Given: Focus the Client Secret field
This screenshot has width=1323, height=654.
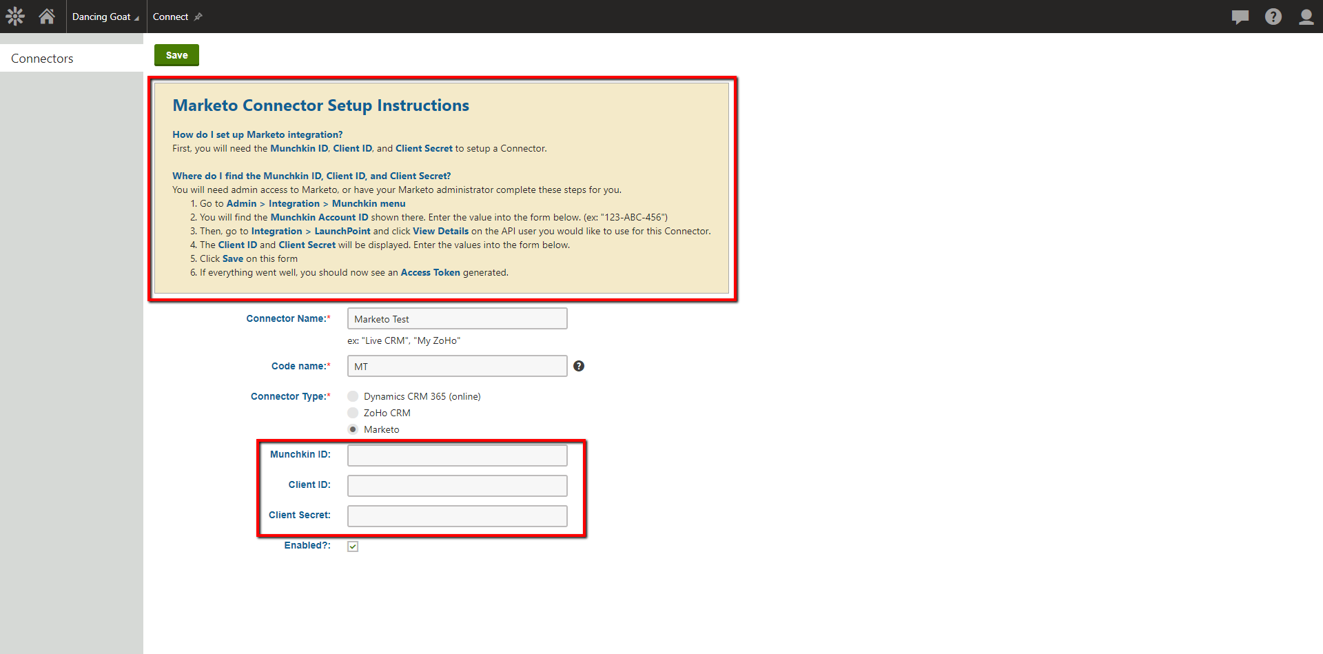Looking at the screenshot, I should (457, 515).
